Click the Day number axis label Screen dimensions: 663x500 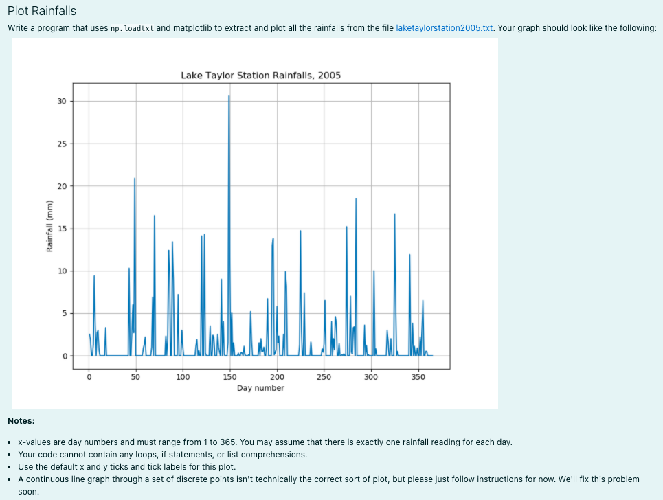point(260,387)
